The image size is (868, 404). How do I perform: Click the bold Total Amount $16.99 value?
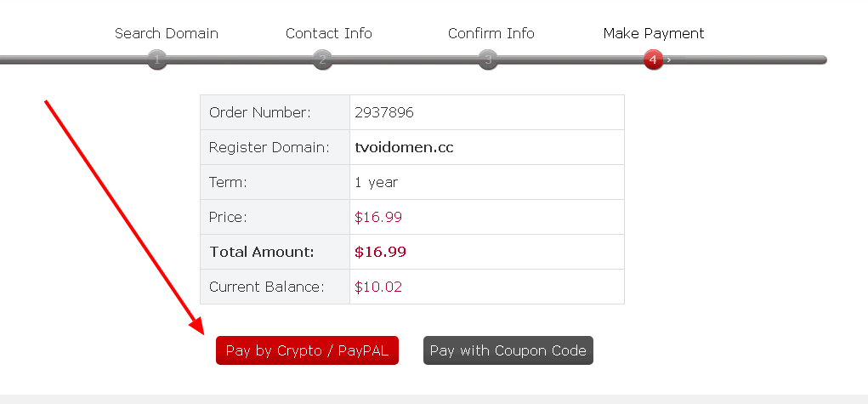[x=380, y=252]
